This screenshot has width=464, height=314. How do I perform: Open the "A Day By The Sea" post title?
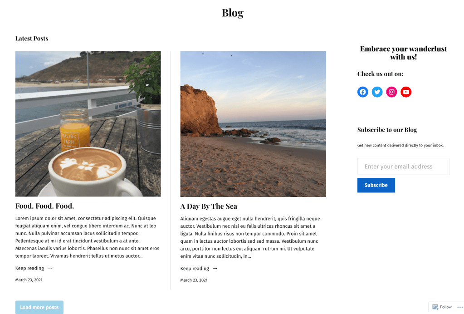[x=209, y=206]
